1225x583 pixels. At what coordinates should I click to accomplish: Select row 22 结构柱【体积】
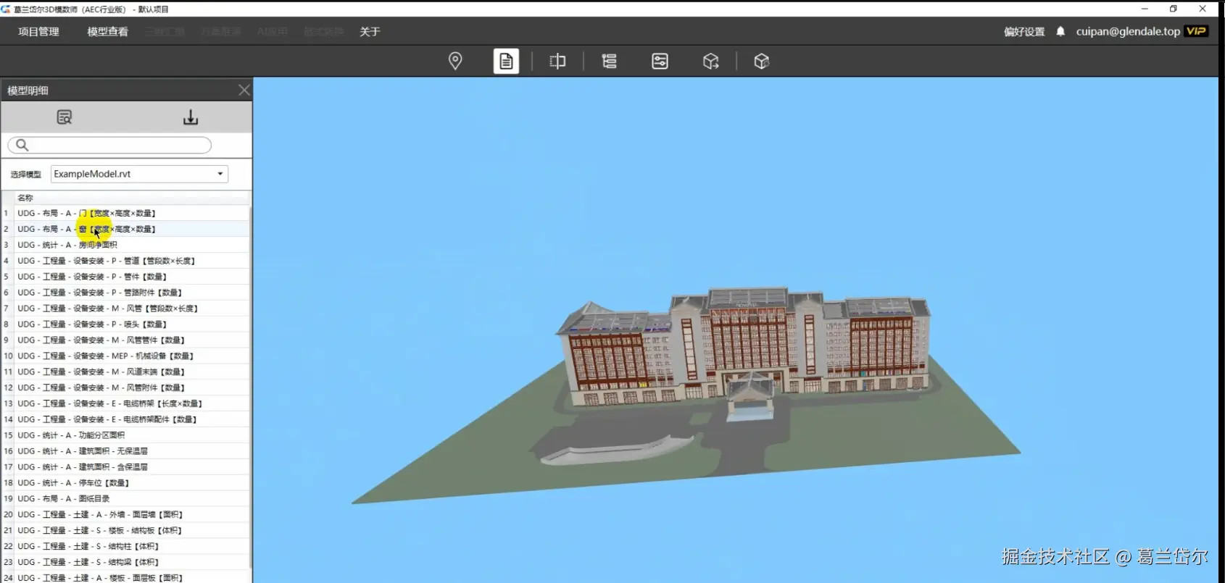(125, 546)
